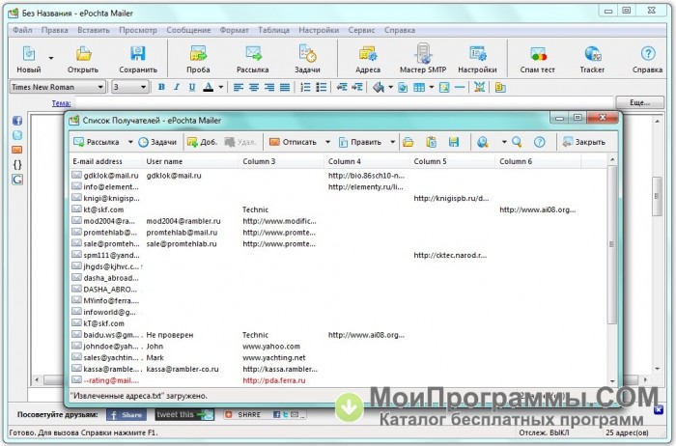676x446 pixels.
Task: Expand the Новый button dropdown arrow
Action: [x=51, y=58]
